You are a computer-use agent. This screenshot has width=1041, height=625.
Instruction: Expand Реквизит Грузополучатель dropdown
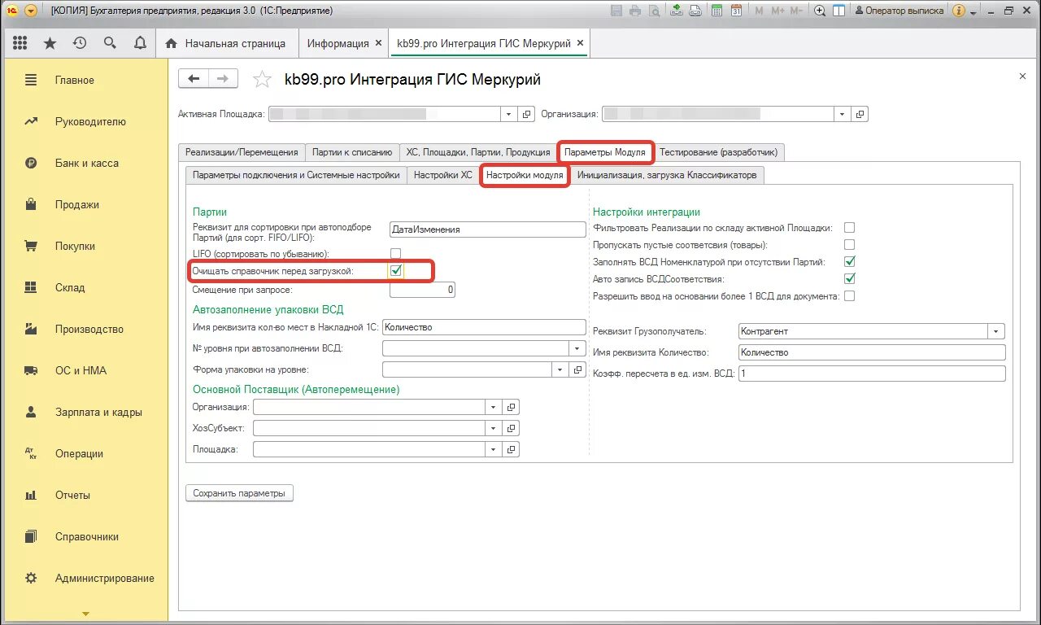pos(997,331)
